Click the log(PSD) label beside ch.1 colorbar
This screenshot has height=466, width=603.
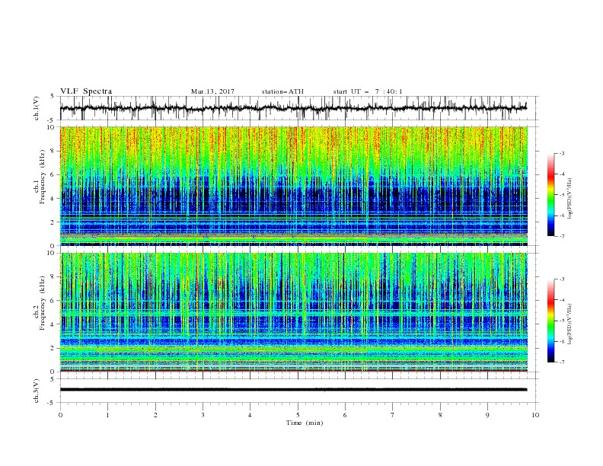click(570, 198)
